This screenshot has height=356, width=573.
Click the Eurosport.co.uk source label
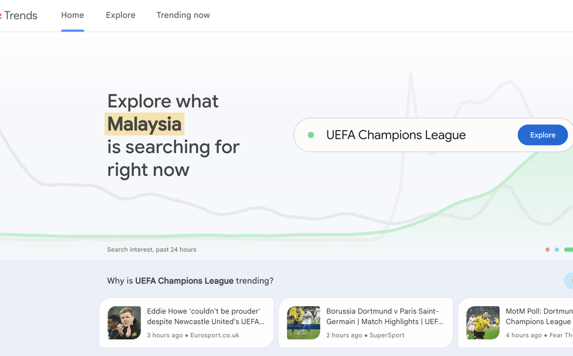pyautogui.click(x=215, y=335)
